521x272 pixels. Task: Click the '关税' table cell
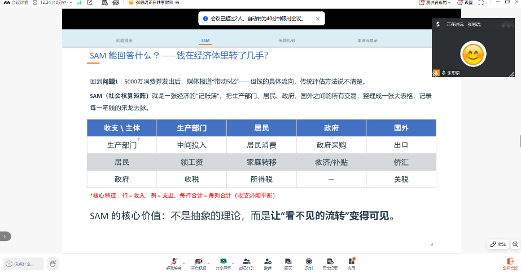pos(401,179)
